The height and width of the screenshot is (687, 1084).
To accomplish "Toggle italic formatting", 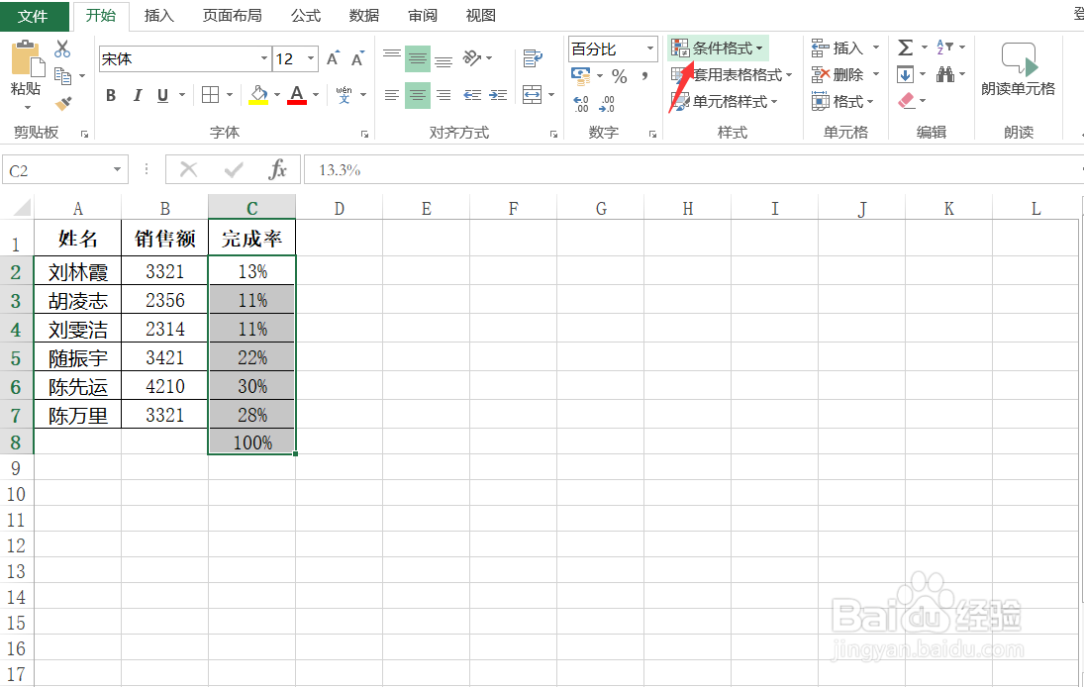I will click(137, 95).
